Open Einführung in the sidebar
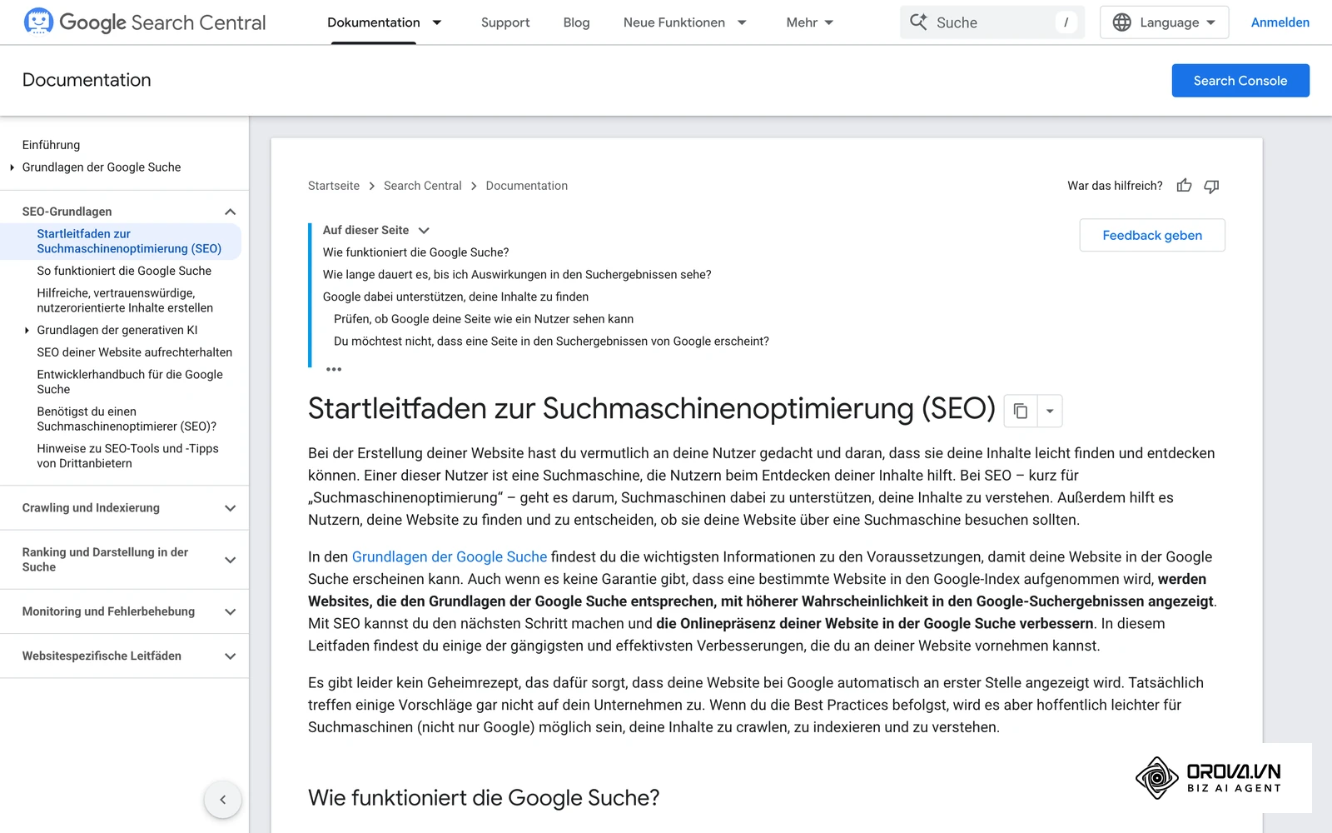 click(x=52, y=145)
